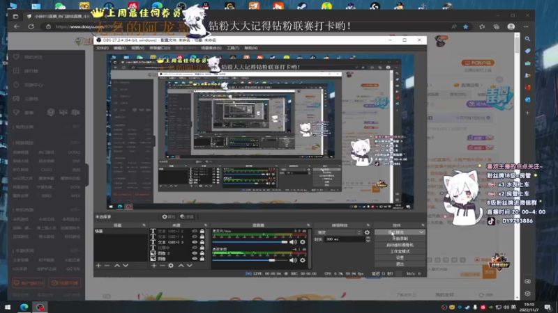Toggle visibility of bottom 图像 source
The image size is (558, 313).
pos(195,258)
